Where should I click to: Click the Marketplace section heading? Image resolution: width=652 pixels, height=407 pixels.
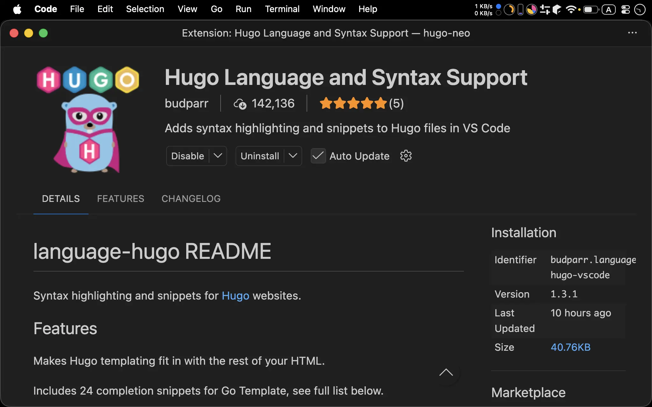point(528,392)
